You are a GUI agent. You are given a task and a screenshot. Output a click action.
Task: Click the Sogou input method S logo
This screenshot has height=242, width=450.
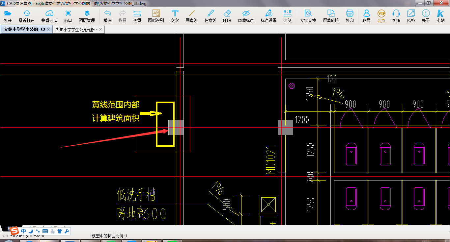tap(15, 231)
